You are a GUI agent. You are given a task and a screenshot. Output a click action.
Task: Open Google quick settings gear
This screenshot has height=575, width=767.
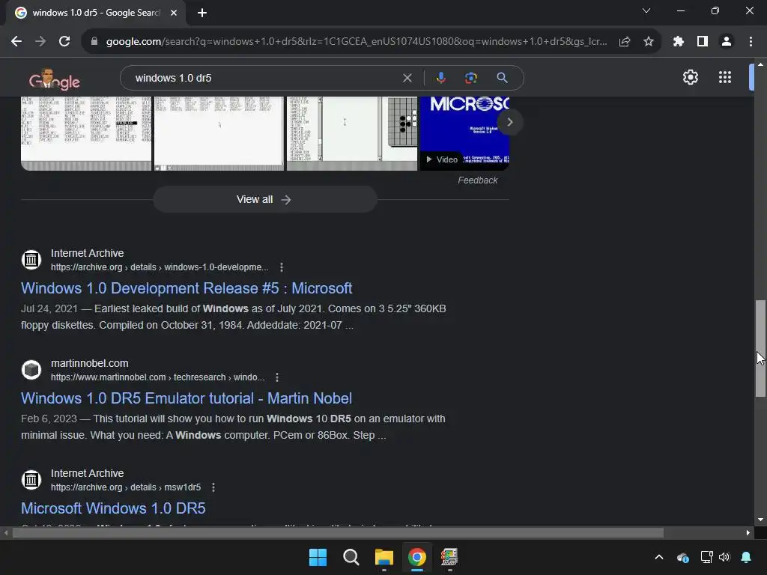tap(690, 77)
